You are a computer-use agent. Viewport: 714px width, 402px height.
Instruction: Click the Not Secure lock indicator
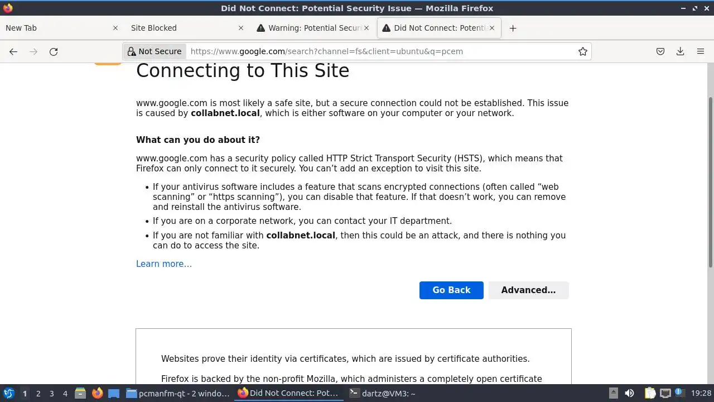tap(155, 51)
